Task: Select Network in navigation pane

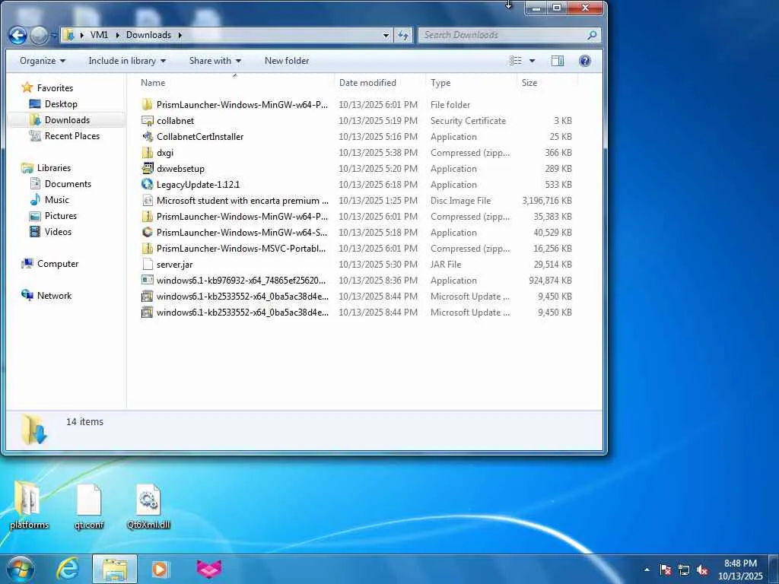Action: [54, 296]
